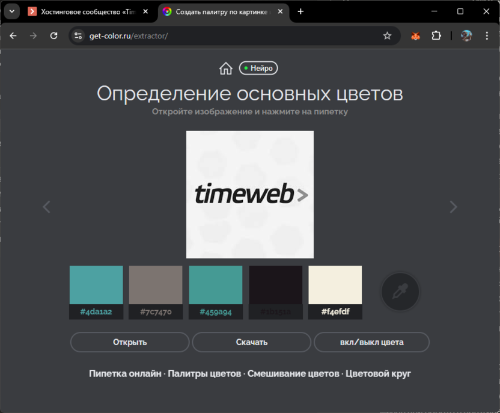
Task: Show previous image with left chevron
Action: [46, 207]
